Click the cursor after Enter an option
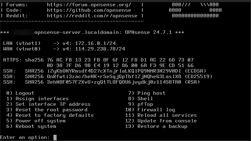 click(x=55, y=137)
